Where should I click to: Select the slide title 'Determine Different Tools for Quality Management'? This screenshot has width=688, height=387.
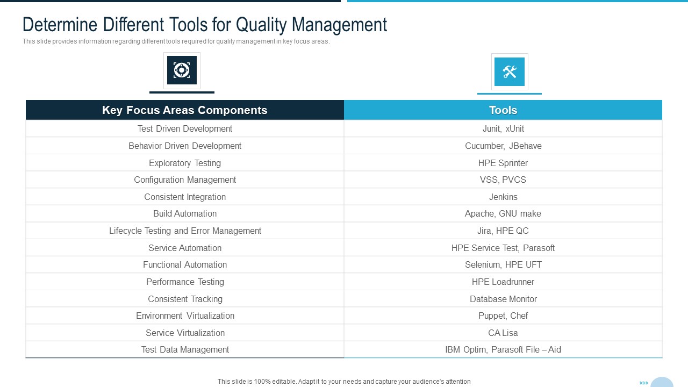205,25
